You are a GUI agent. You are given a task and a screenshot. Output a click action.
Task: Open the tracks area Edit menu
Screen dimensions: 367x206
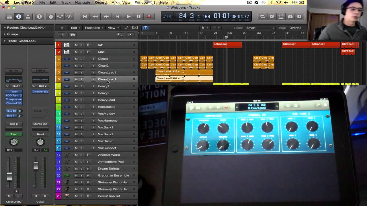(75, 28)
